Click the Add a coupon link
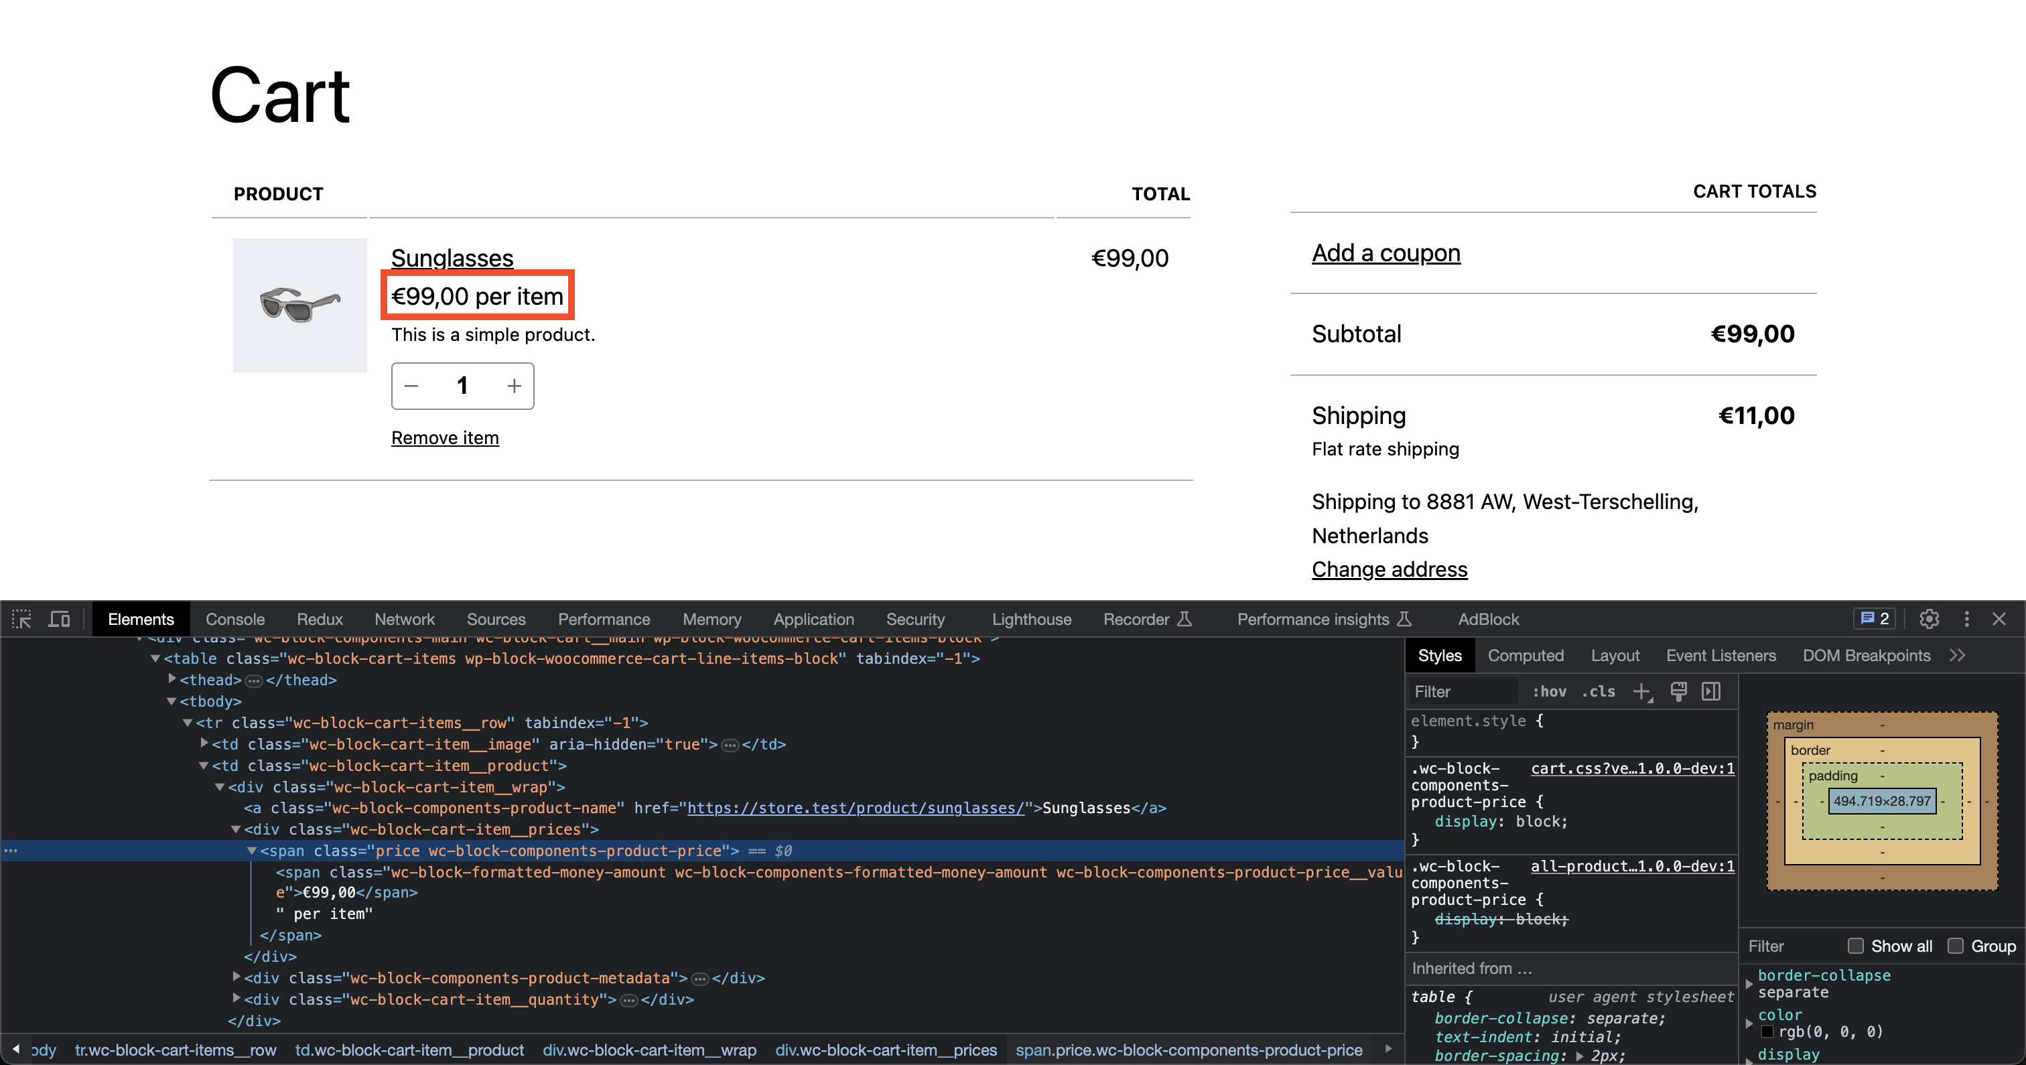The width and height of the screenshot is (2026, 1065). 1385,253
